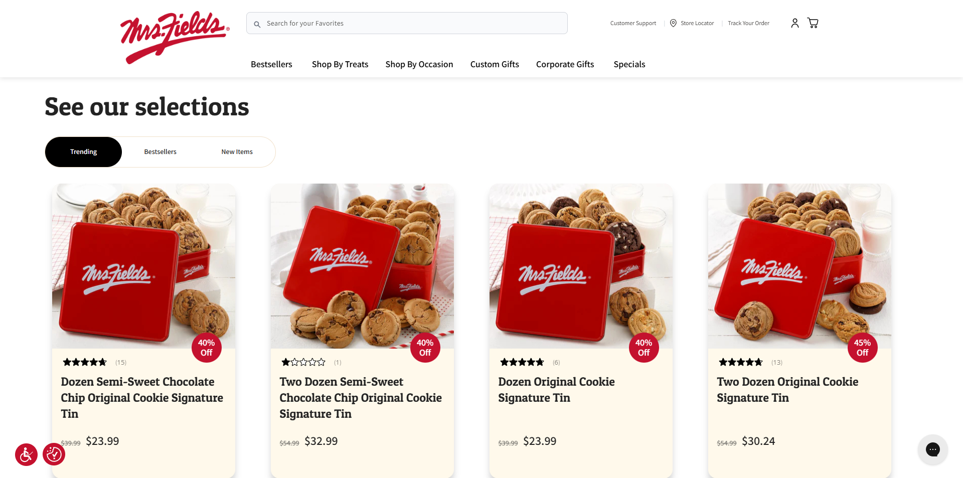Open the accessibility wheelchair widget
This screenshot has height=478, width=963.
pyautogui.click(x=26, y=454)
